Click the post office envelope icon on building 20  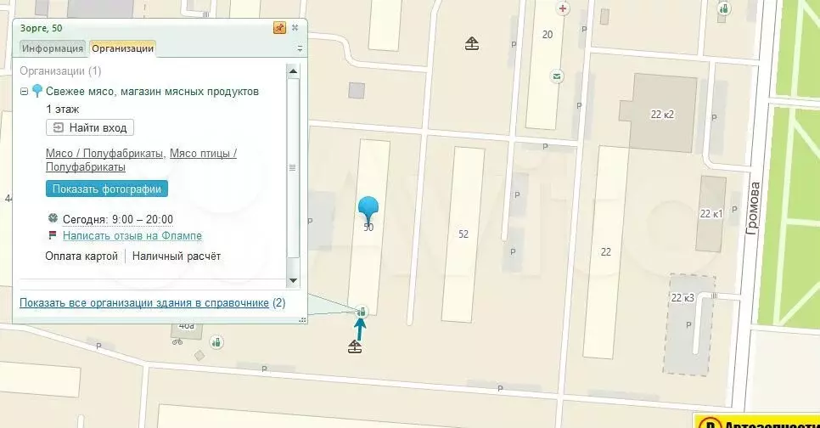(556, 76)
